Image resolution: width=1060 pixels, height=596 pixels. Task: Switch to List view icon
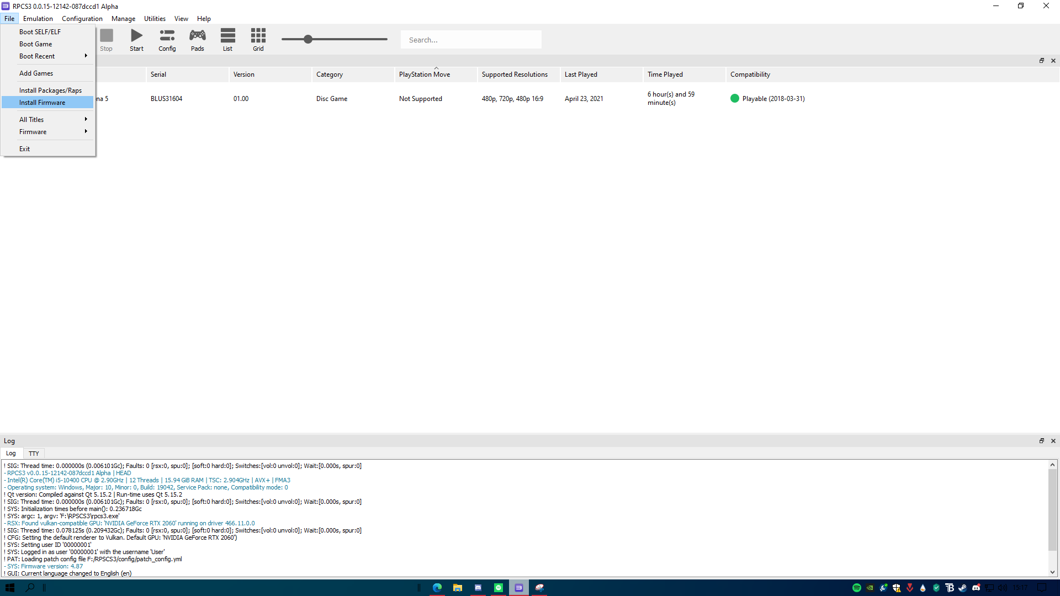coord(227,40)
